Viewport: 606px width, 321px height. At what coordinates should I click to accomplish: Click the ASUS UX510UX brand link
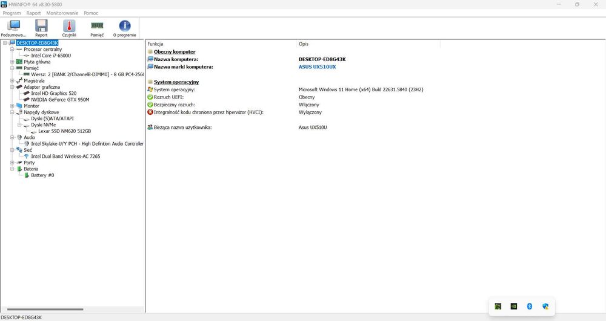(317, 67)
